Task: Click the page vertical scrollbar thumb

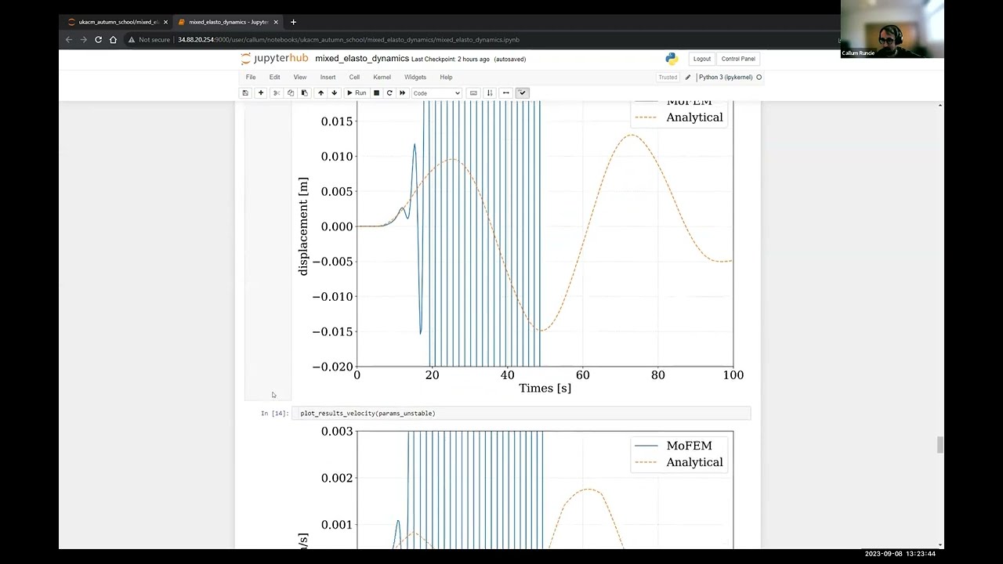Action: [x=940, y=445]
